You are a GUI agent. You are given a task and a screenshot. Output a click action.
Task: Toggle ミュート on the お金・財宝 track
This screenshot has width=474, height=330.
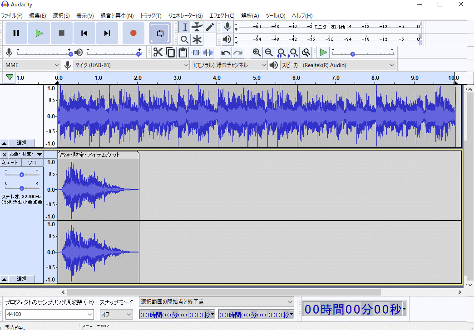[x=10, y=163]
